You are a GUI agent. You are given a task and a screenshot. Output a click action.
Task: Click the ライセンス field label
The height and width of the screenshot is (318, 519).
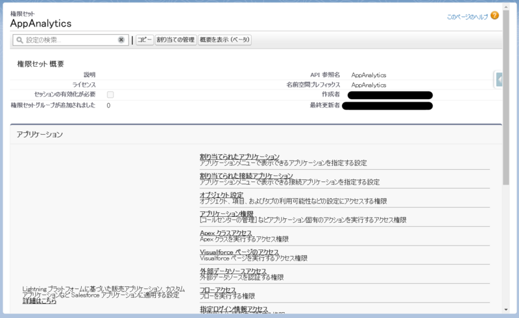click(x=84, y=85)
